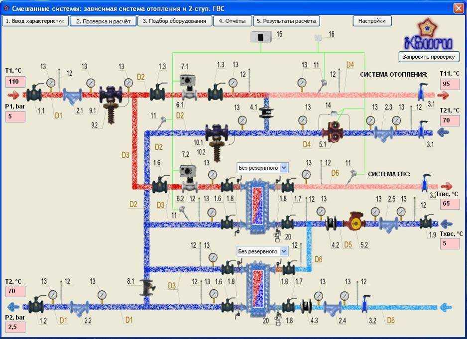Click the twin circulation pump 5.1
The width and height of the screenshot is (467, 339).
pyautogui.click(x=333, y=131)
